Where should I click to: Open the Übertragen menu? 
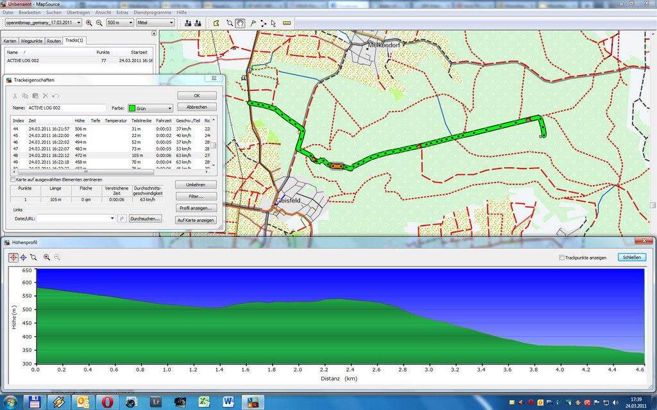click(x=78, y=13)
